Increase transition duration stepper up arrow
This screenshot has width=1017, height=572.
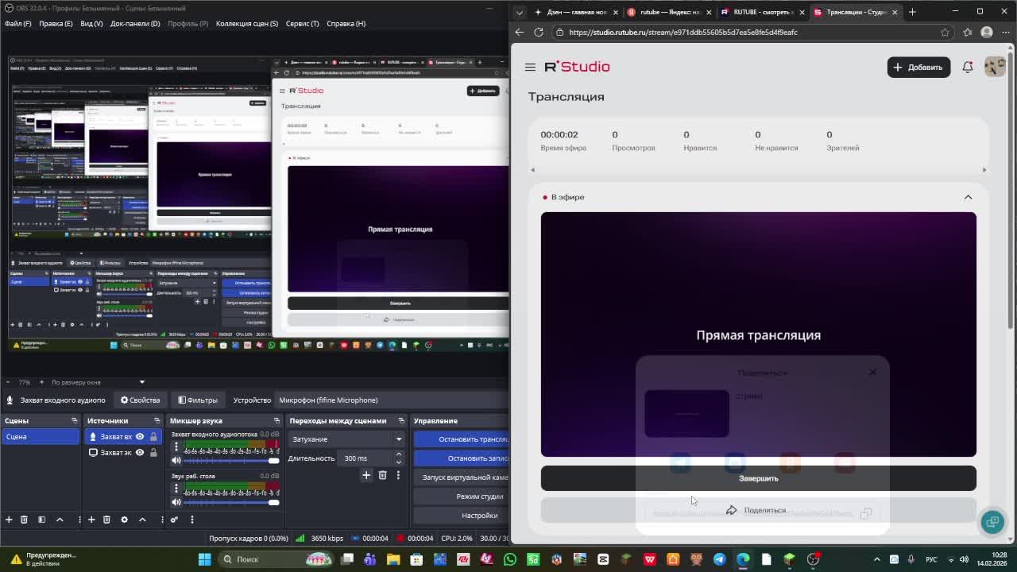tap(399, 454)
